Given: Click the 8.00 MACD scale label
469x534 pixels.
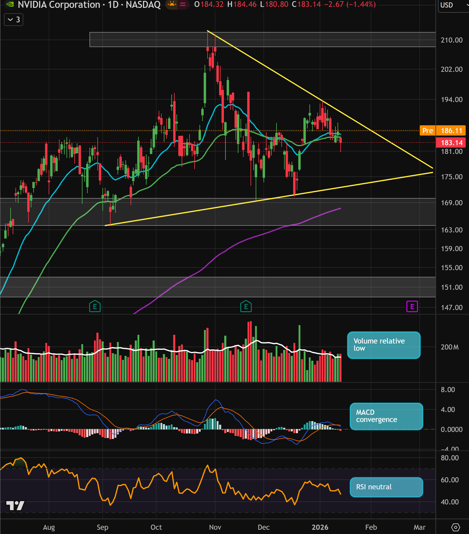Looking at the screenshot, I should pyautogui.click(x=448, y=390).
